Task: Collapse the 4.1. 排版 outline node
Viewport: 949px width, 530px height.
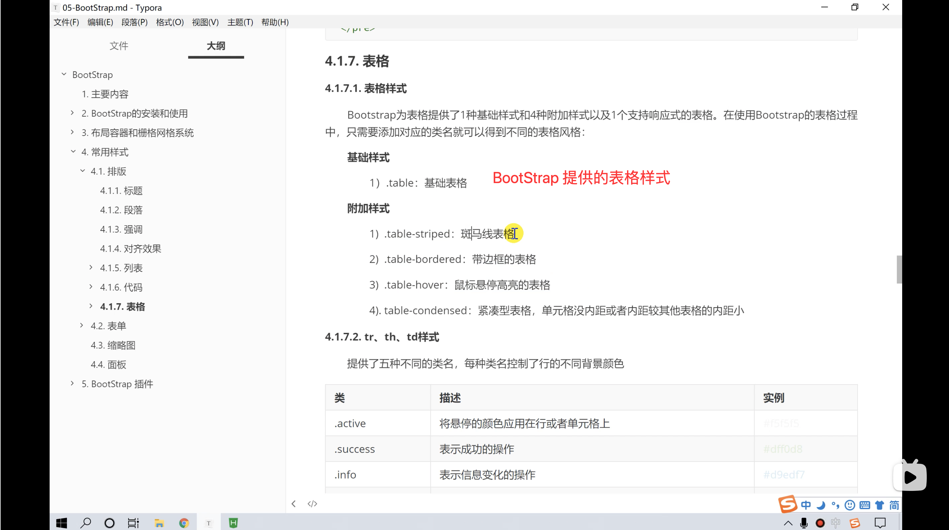Action: 82,171
